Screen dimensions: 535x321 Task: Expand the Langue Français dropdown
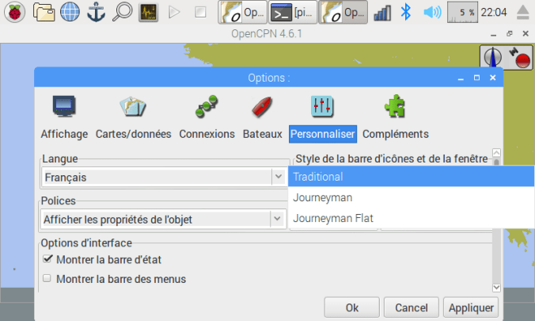pos(278,177)
